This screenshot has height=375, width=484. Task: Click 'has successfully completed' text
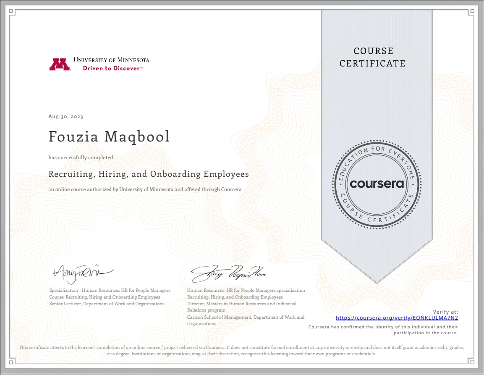coord(81,157)
